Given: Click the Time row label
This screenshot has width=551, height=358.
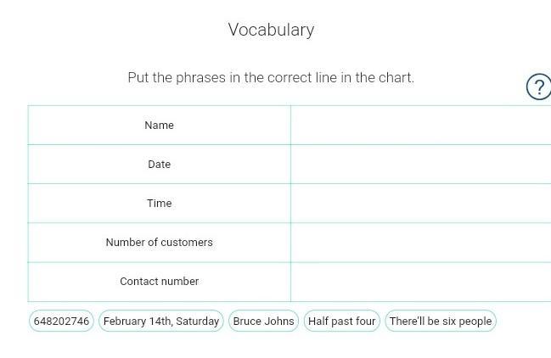Looking at the screenshot, I should click(x=159, y=204).
